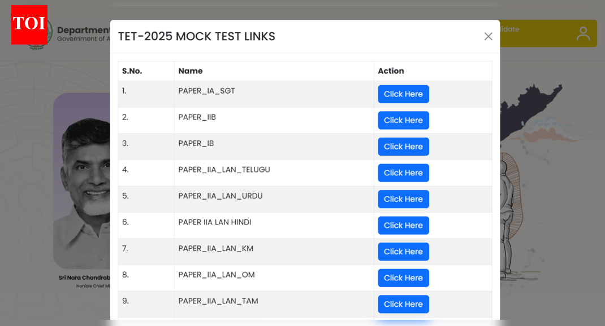Select the Name column header
Image resolution: width=605 pixels, height=326 pixels.
tap(191, 71)
